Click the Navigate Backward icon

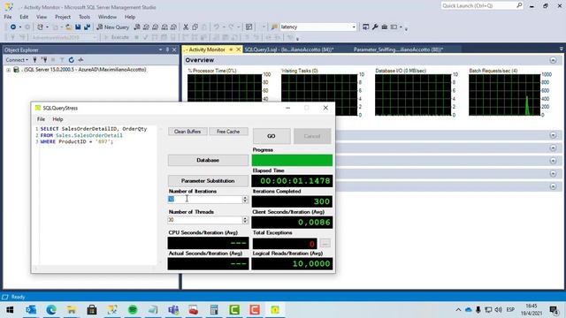pos(13,27)
